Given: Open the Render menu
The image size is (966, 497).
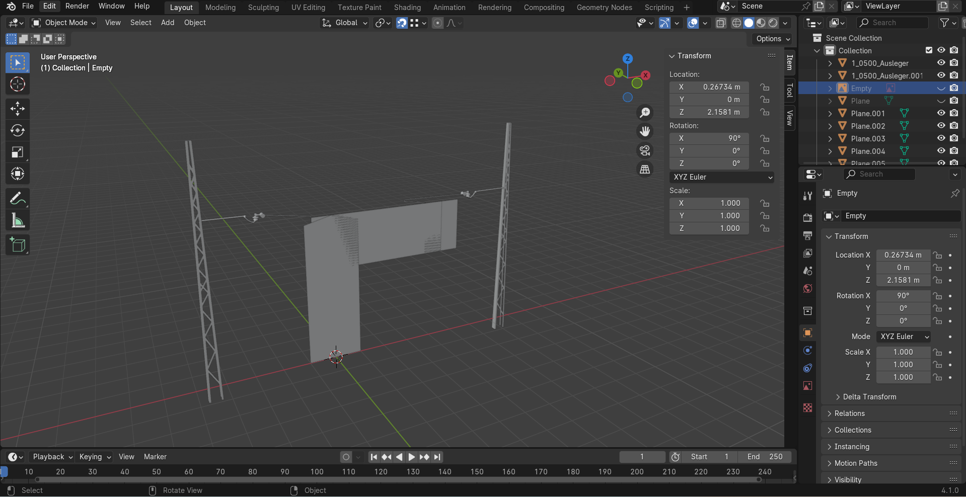Looking at the screenshot, I should pos(77,6).
